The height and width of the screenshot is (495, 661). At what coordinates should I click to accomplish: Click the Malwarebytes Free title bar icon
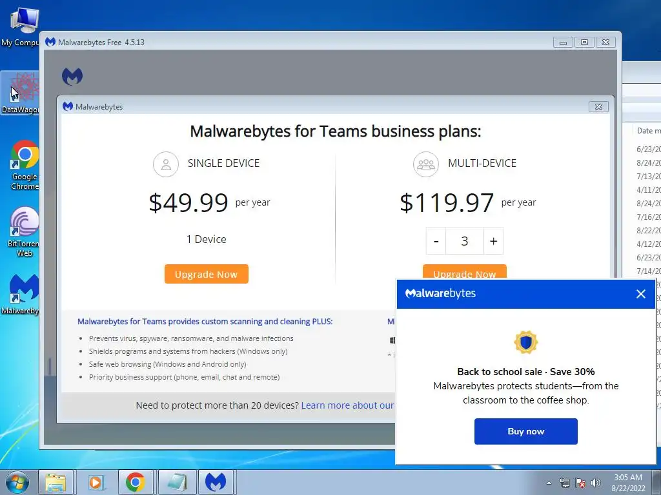pyautogui.click(x=50, y=42)
